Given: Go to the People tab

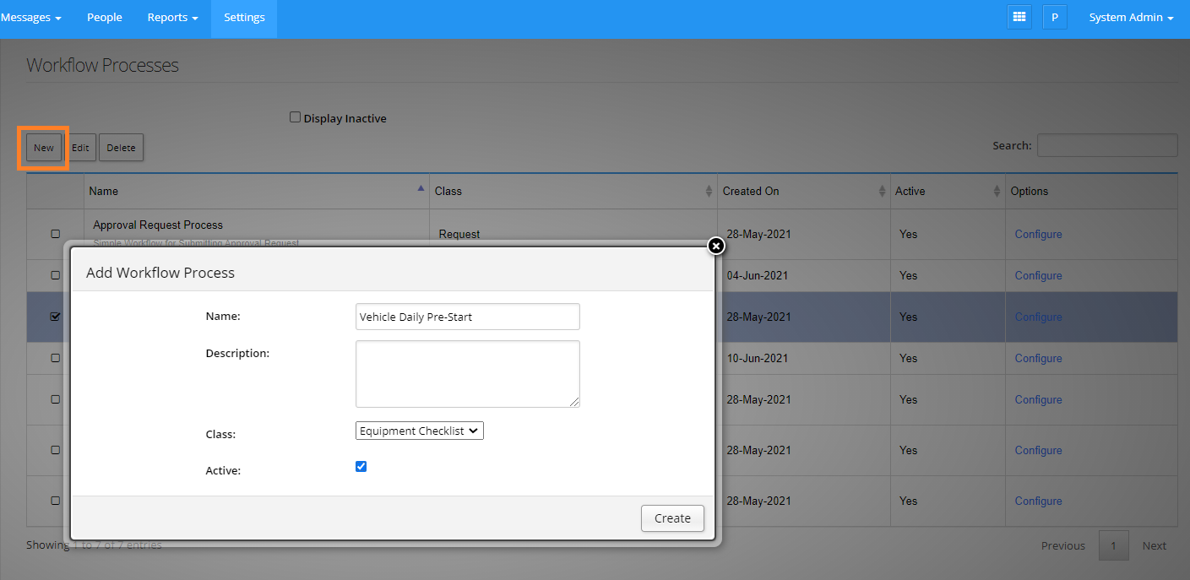Looking at the screenshot, I should 105,18.
